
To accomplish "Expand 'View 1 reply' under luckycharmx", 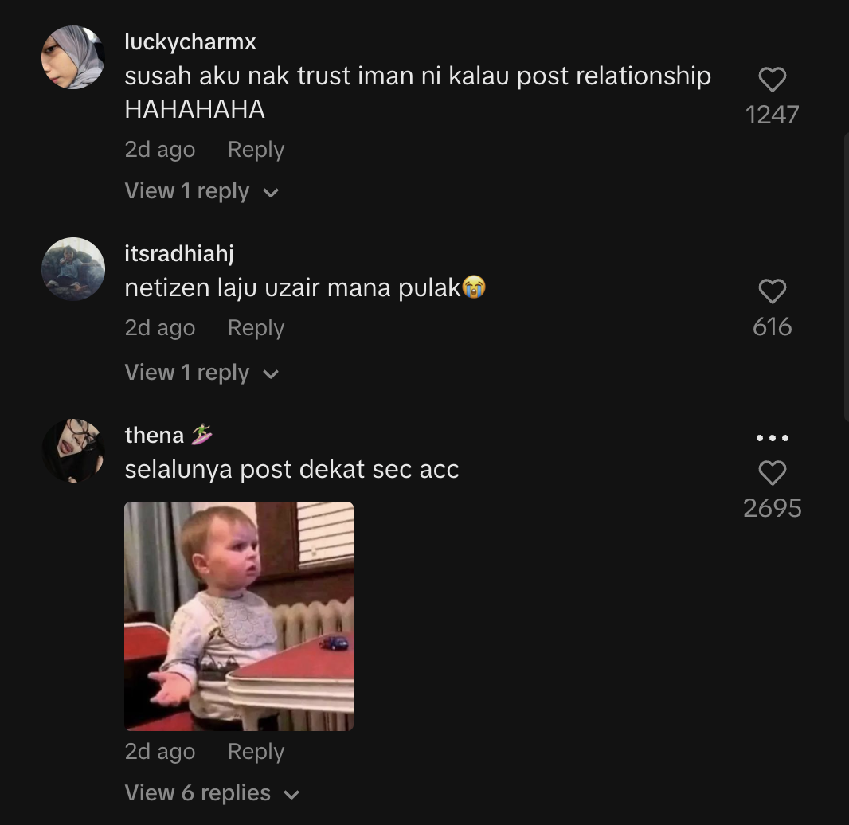I will coord(201,191).
